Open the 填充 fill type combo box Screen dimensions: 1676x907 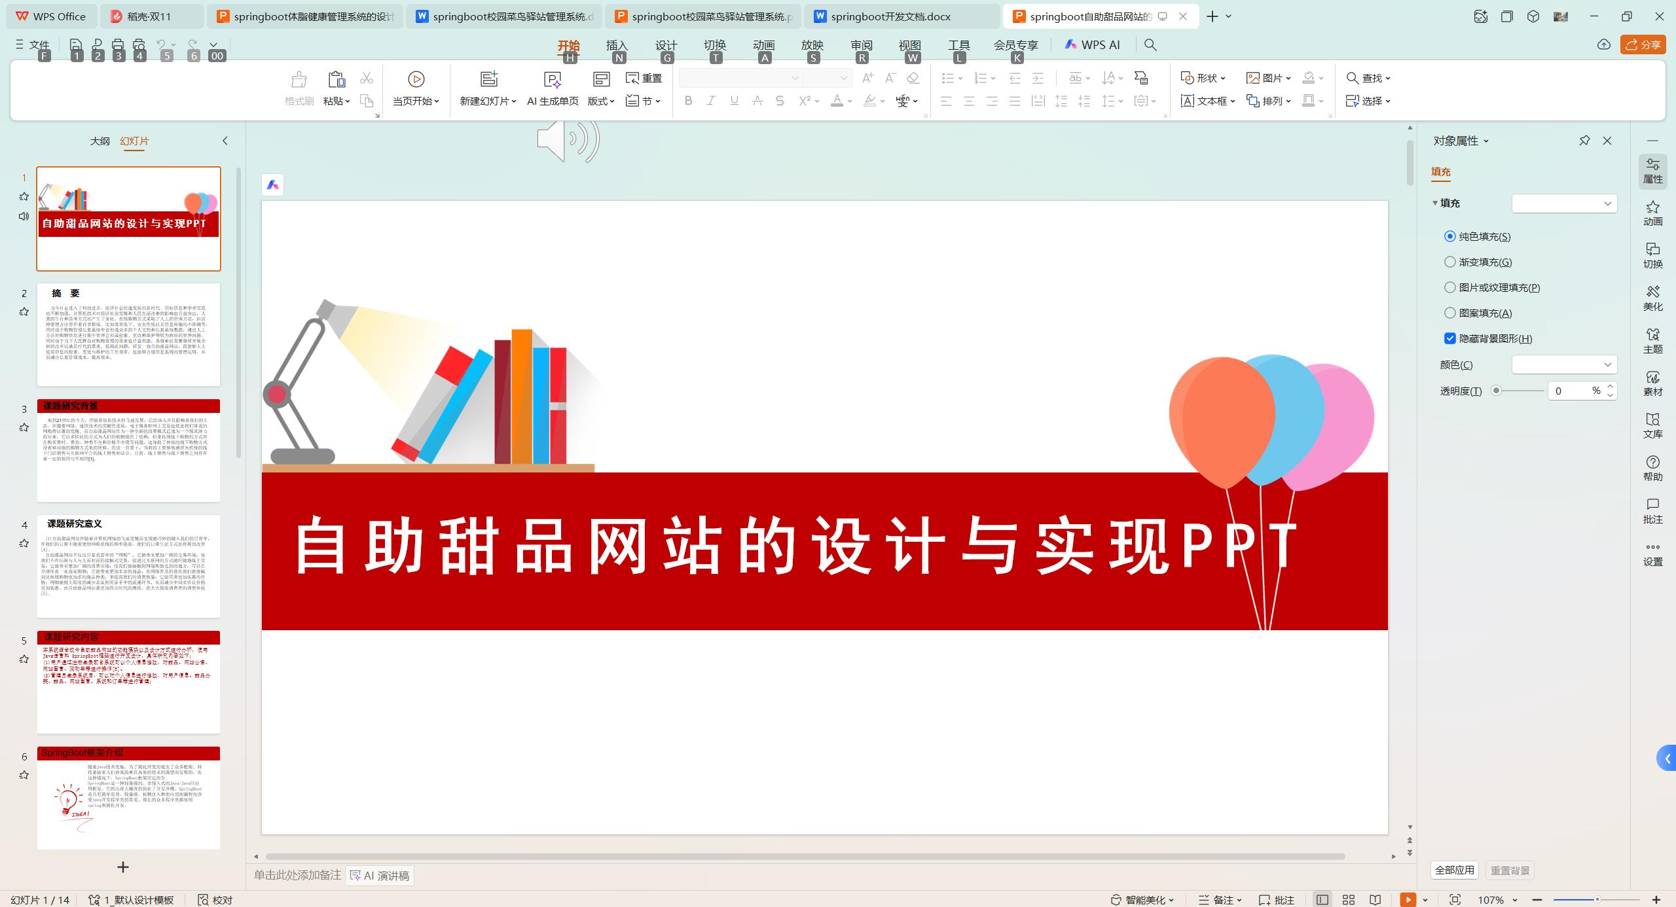[1563, 204]
